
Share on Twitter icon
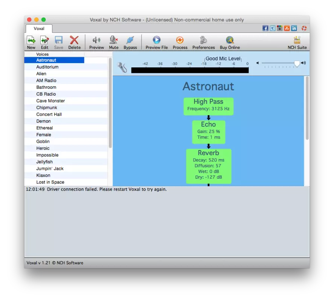click(273, 28)
